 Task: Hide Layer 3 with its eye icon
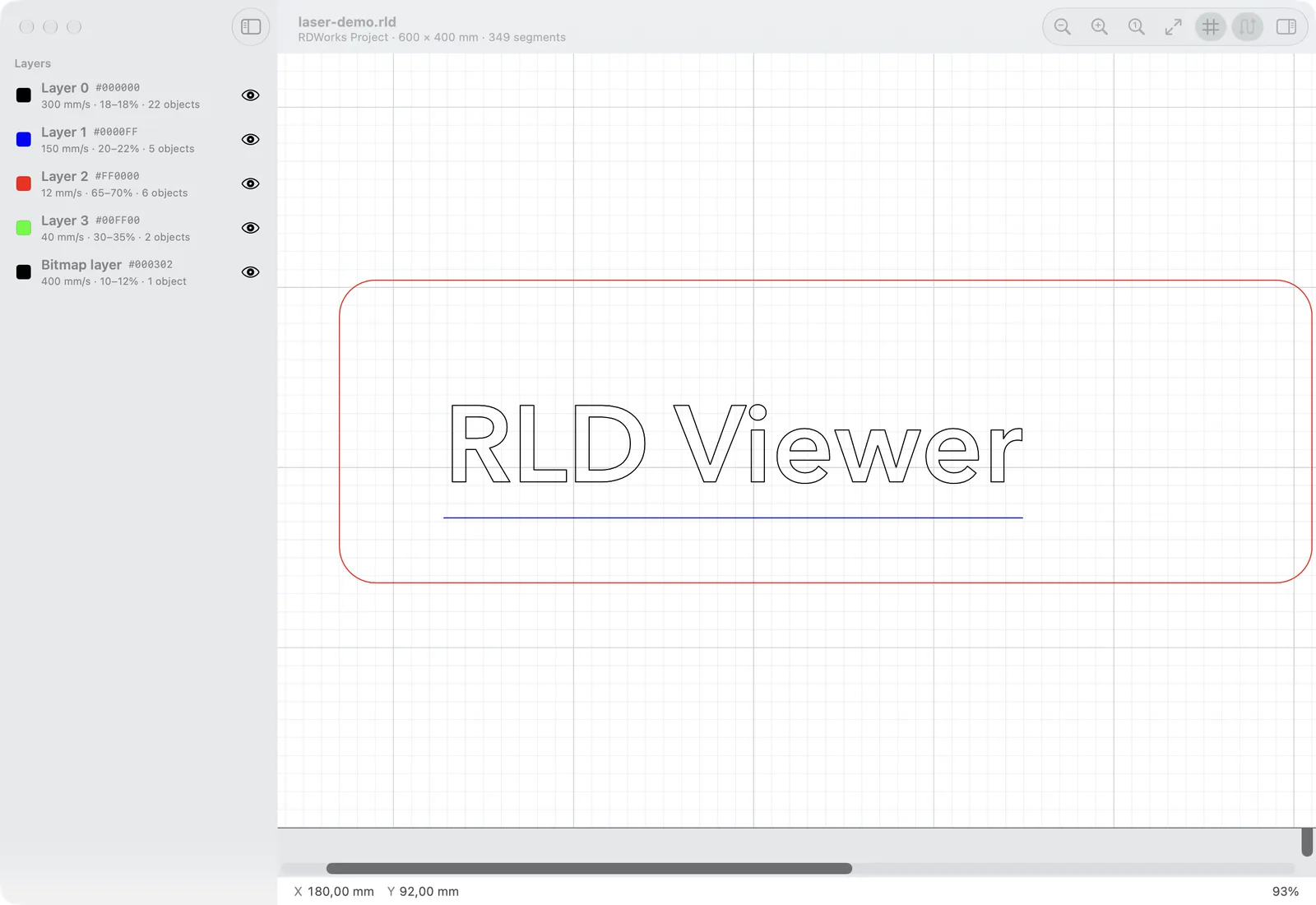(x=251, y=228)
